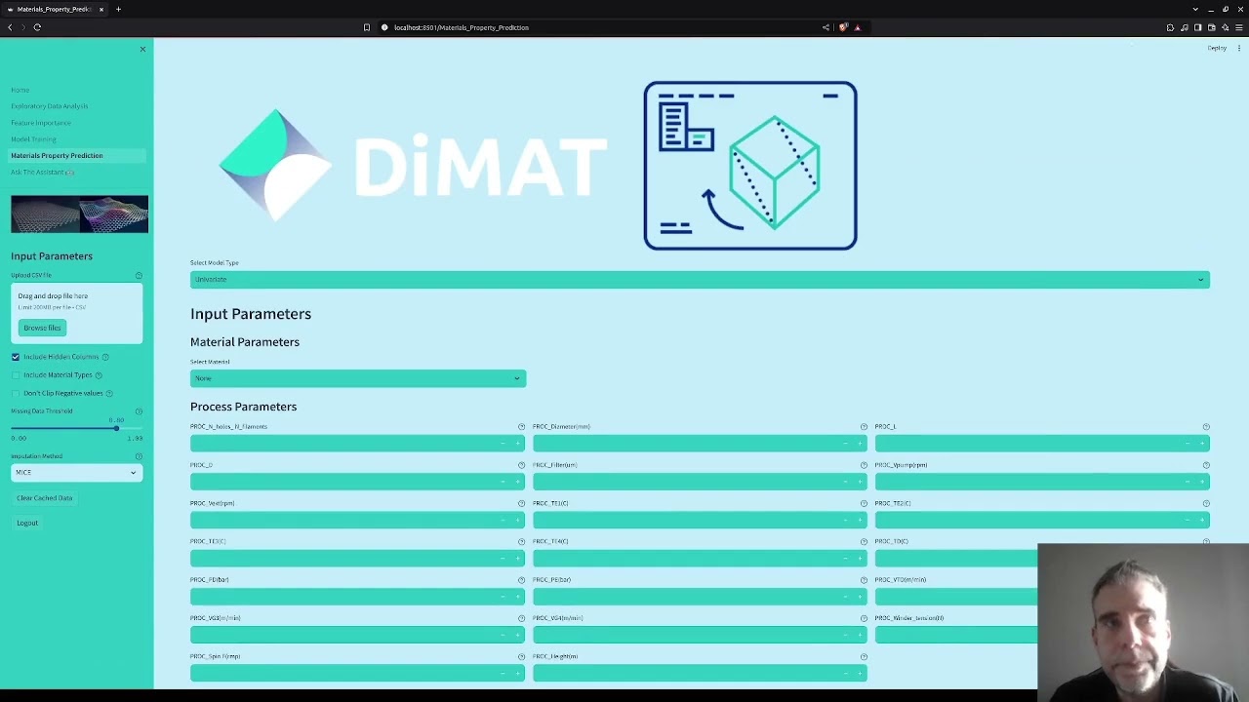Show help for Missing Data Threshold

pos(139,411)
